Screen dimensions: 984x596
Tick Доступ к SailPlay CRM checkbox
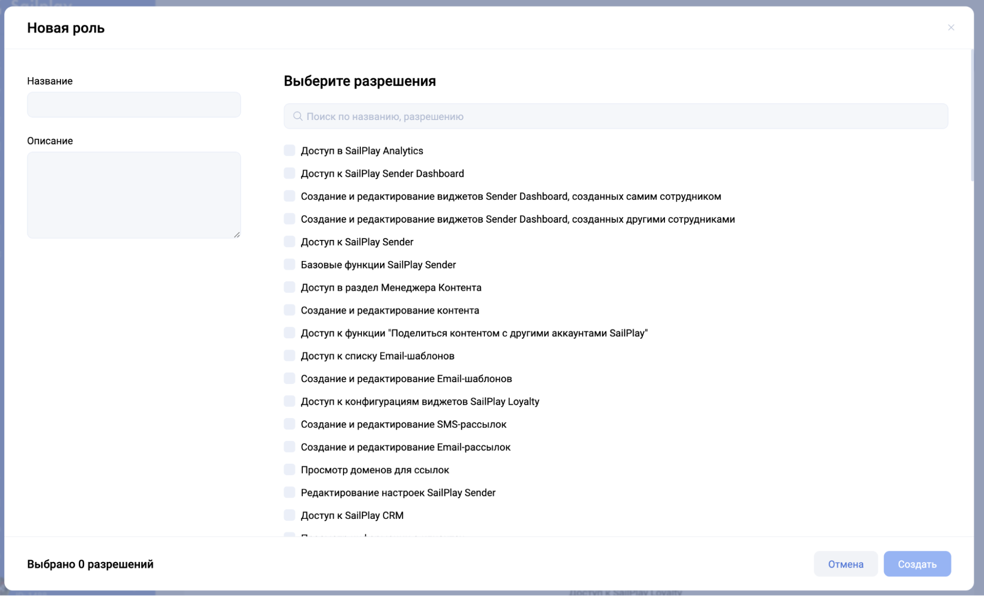coord(289,515)
